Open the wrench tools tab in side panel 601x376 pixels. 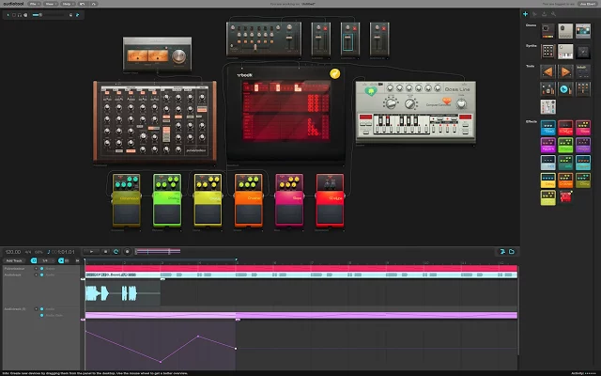coord(553,14)
